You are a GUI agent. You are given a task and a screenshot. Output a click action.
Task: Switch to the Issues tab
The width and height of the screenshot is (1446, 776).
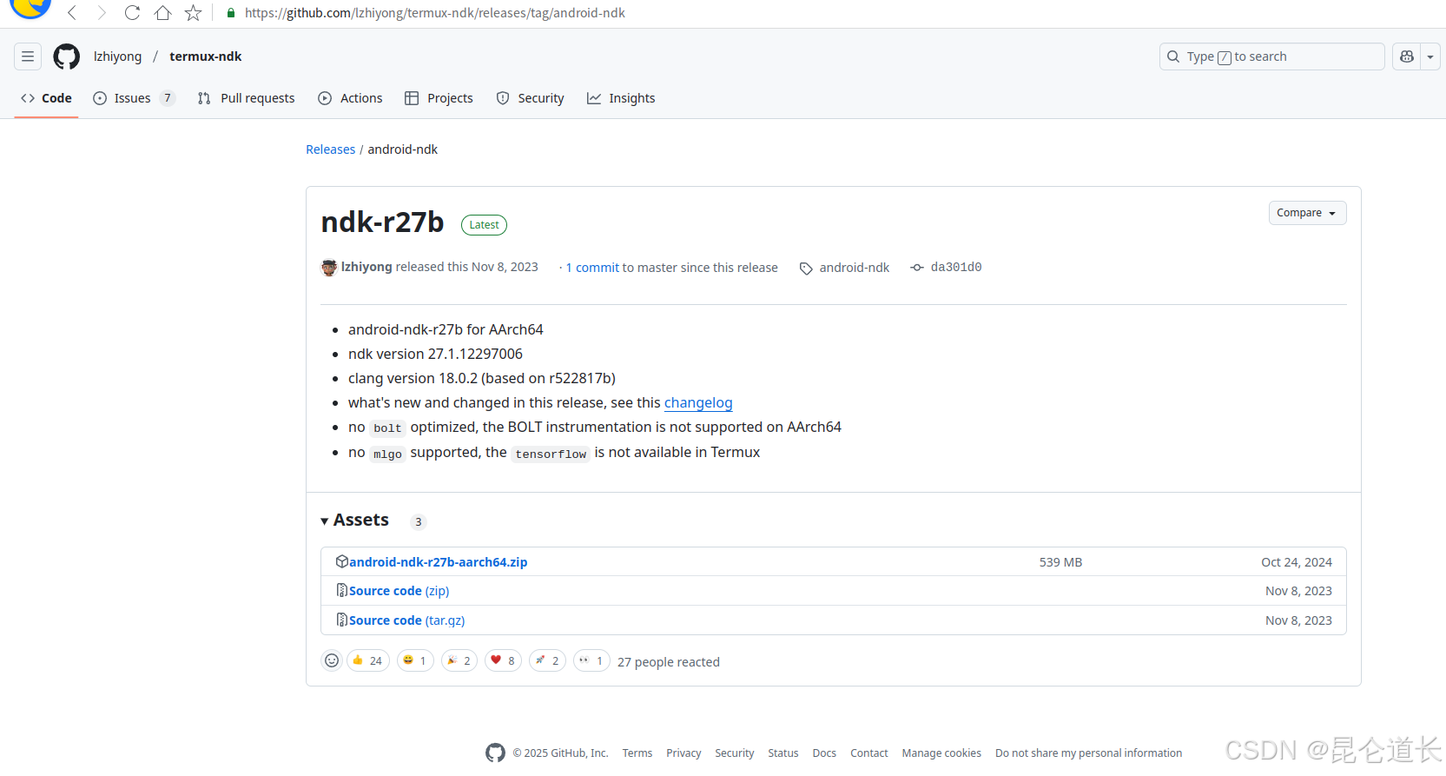(134, 98)
